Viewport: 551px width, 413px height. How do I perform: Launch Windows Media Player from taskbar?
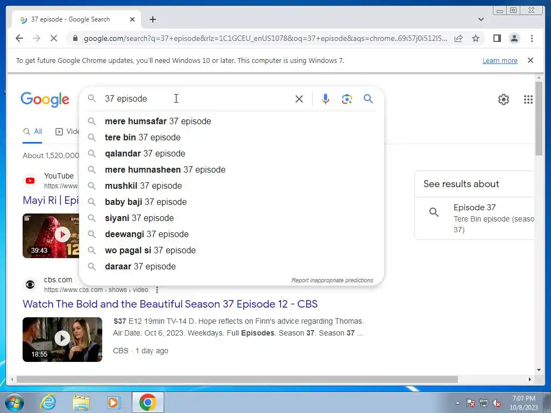tap(114, 402)
